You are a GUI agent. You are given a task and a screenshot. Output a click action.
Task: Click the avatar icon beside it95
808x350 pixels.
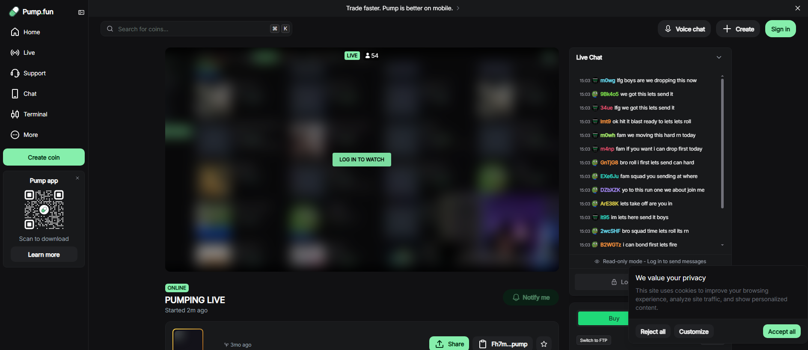[x=595, y=217]
